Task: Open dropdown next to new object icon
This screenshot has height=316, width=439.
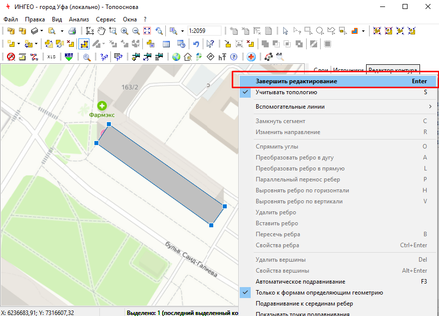Action: pos(19,44)
